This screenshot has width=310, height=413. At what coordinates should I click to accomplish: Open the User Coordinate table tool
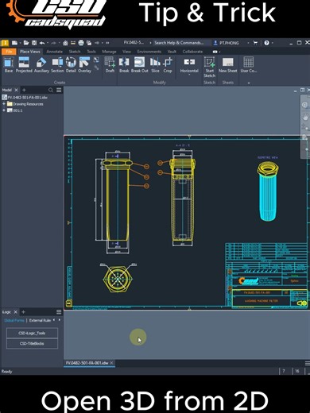click(249, 65)
